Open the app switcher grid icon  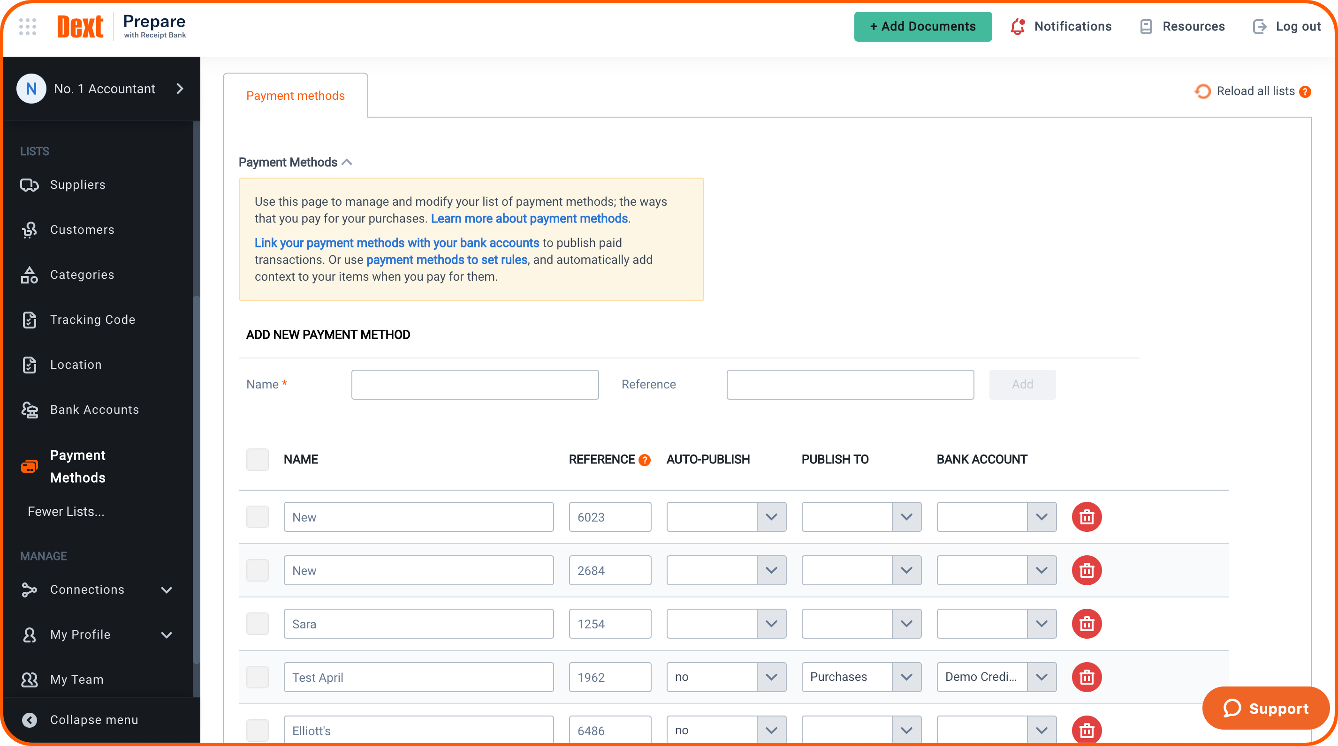tap(28, 26)
